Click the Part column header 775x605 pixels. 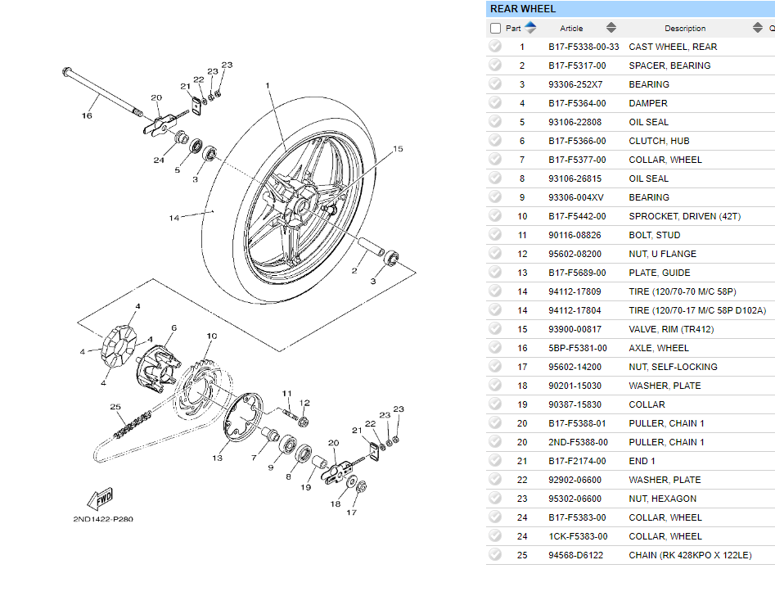click(513, 28)
